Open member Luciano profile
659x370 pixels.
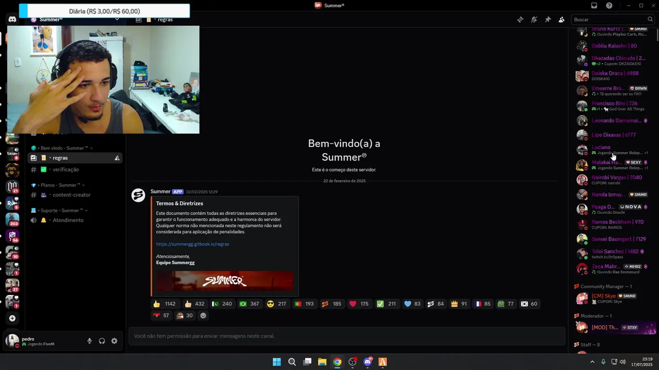tap(613, 150)
